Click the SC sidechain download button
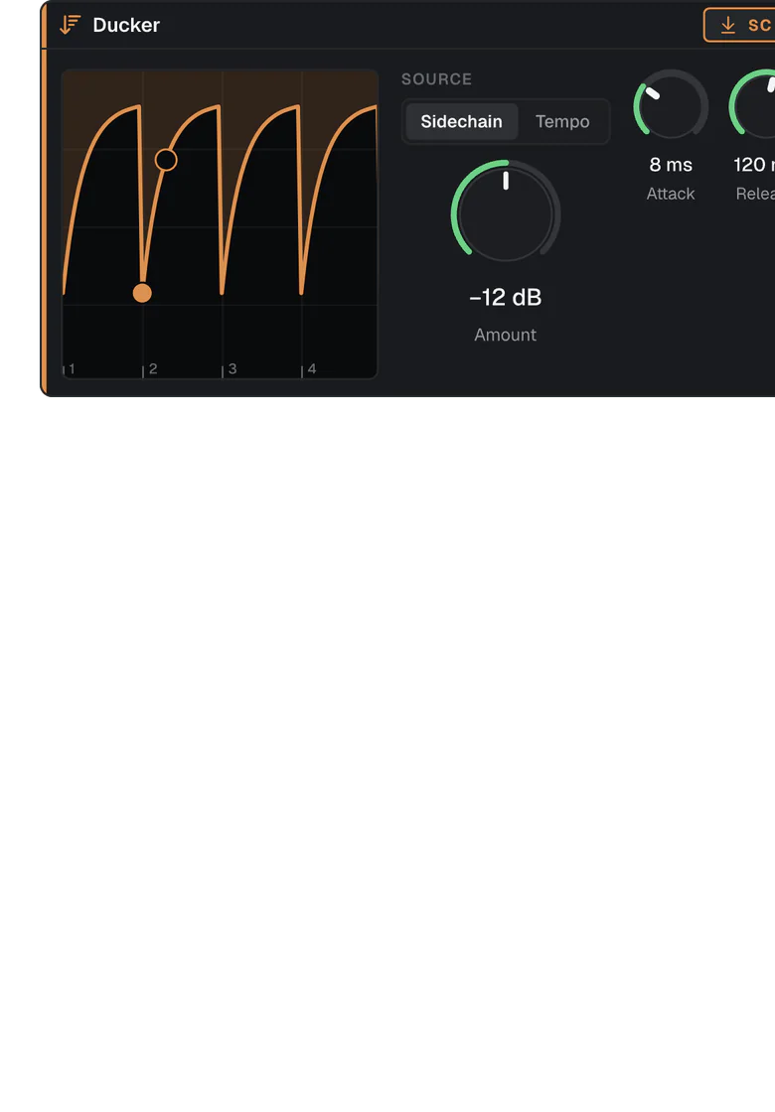Image resolution: width=775 pixels, height=1112 pixels. click(x=739, y=26)
